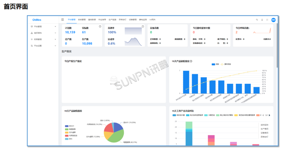Switch to 基础数据 top tab
Screen dimensions: 283x149
point(92,20)
